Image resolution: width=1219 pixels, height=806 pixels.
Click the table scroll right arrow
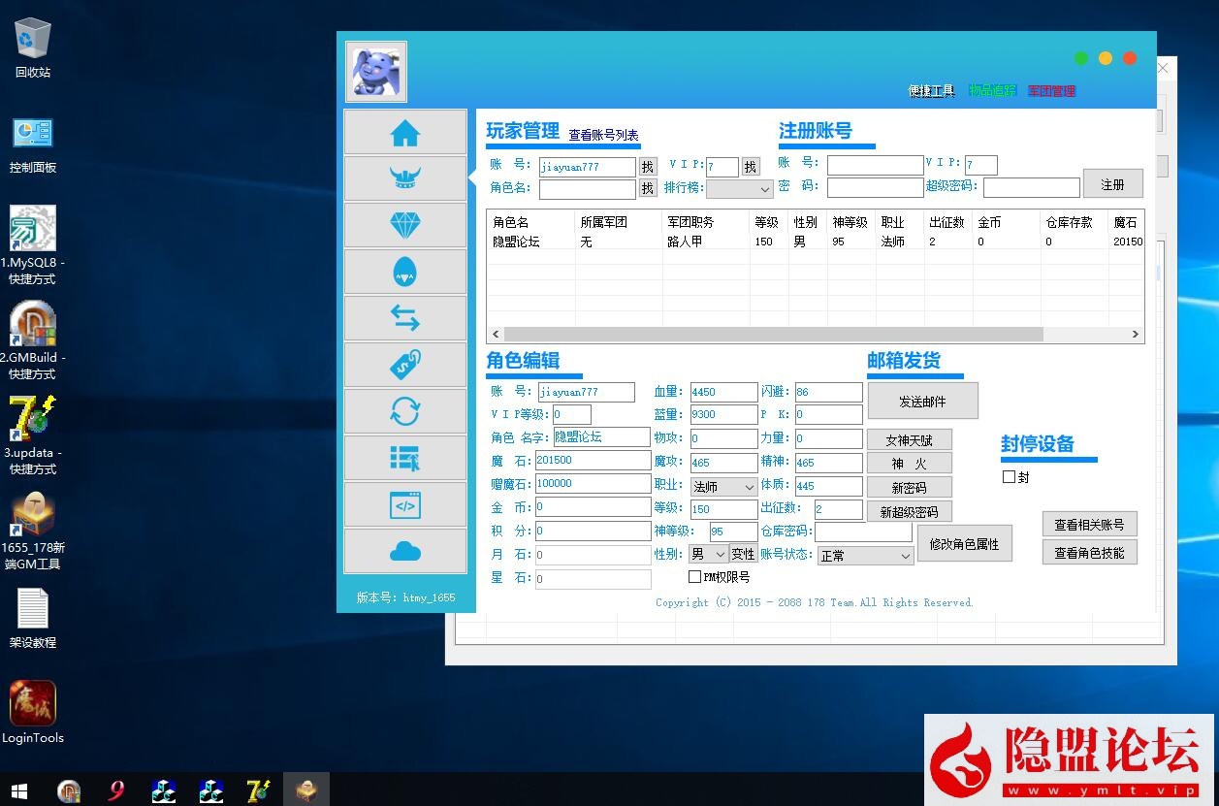(1136, 334)
